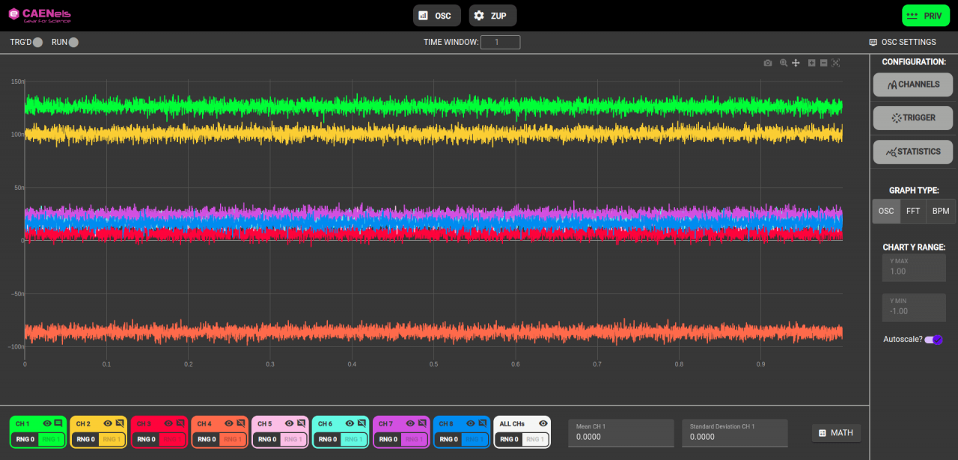958x460 pixels.
Task: Switch graph type to BPM
Action: coord(940,211)
